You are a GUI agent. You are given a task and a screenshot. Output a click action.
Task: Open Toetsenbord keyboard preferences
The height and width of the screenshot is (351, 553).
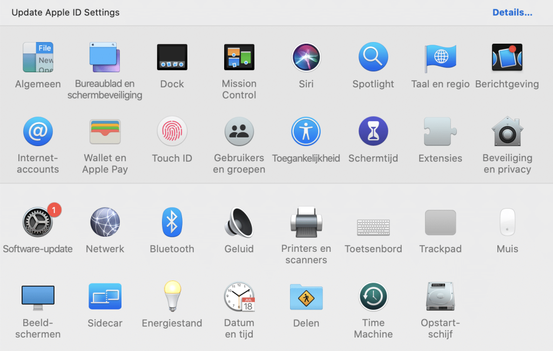point(373,227)
